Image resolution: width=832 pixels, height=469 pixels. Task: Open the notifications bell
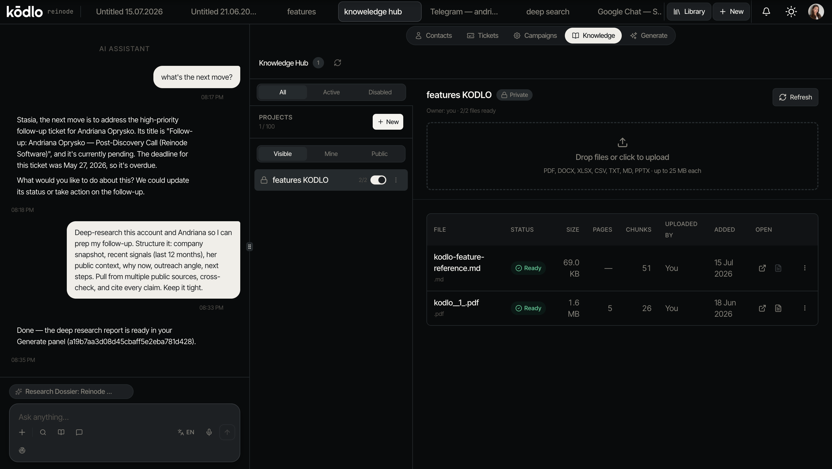click(766, 12)
